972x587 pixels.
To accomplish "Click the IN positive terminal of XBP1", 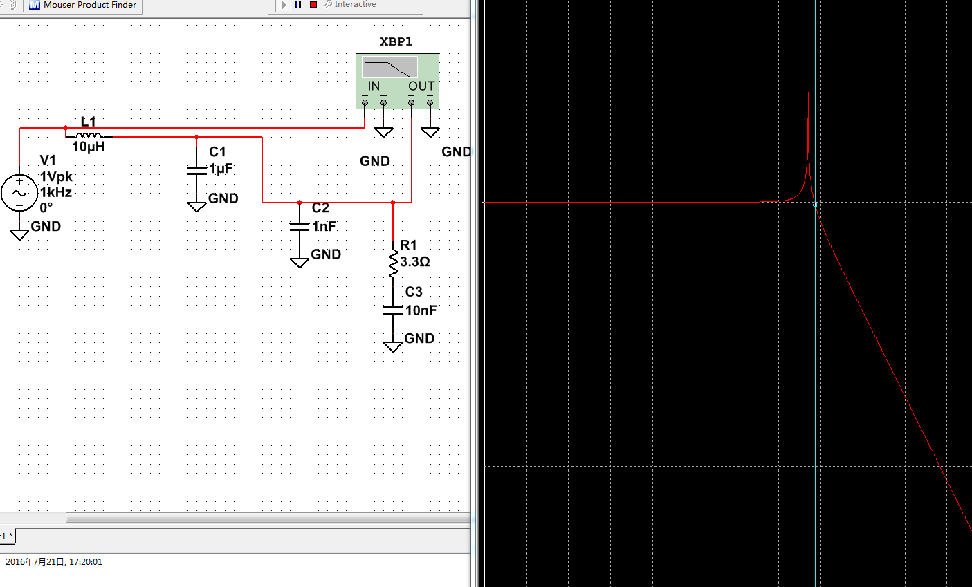I will pyautogui.click(x=365, y=102).
